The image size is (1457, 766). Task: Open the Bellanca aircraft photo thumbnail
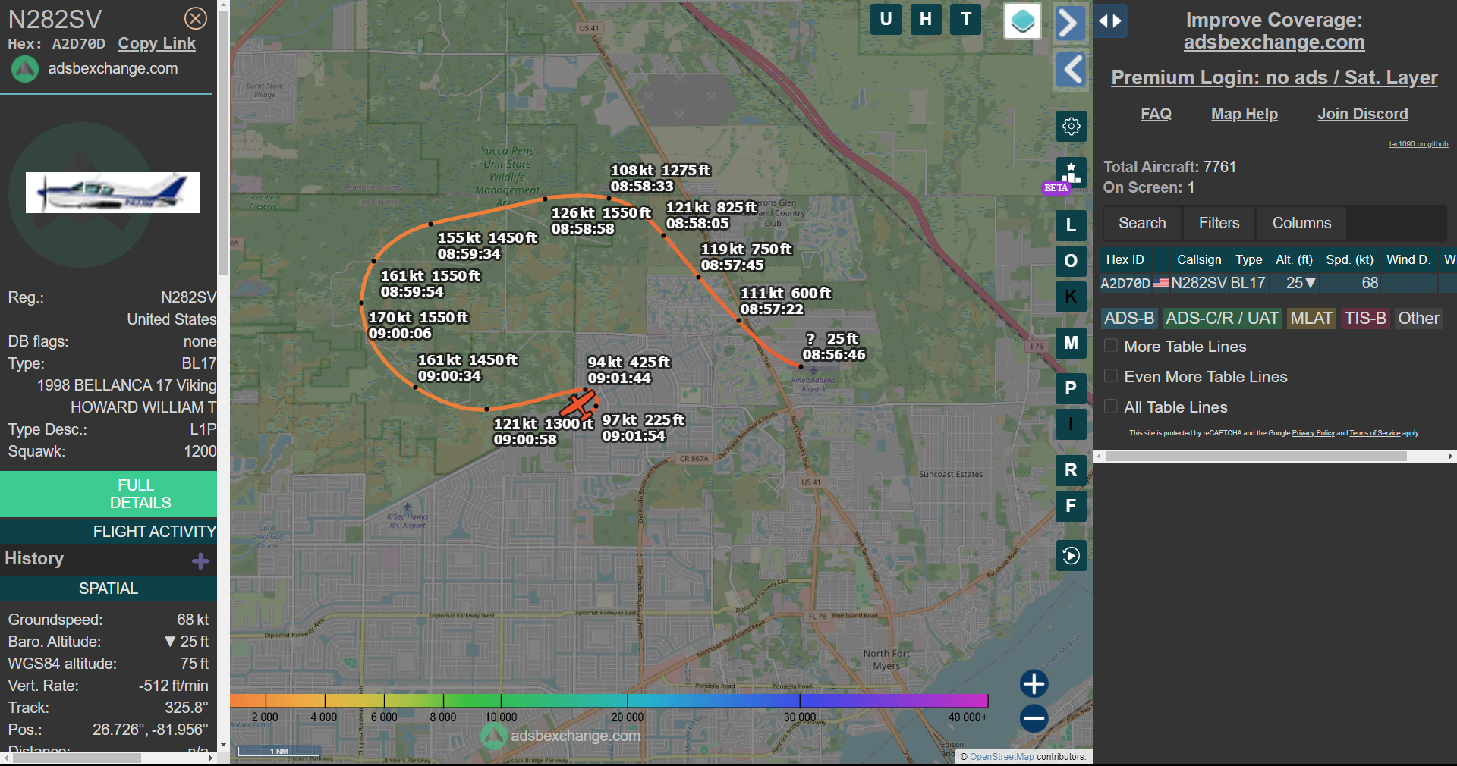tap(112, 193)
